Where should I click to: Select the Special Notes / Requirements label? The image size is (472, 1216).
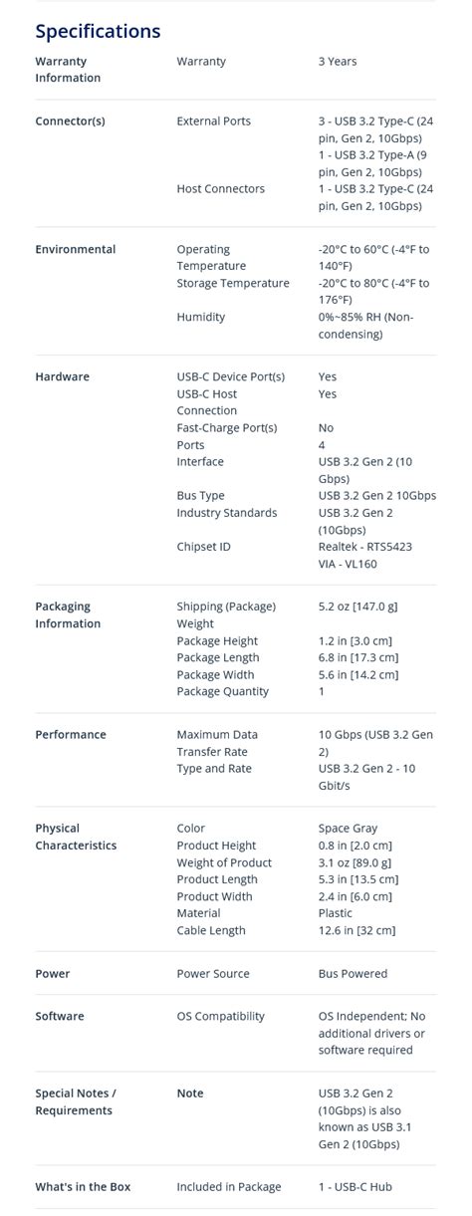[x=76, y=1102]
